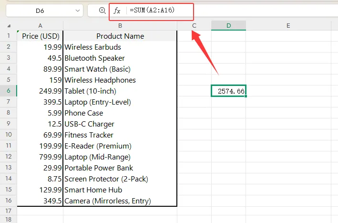The width and height of the screenshot is (338, 223).
Task: Select the row 1 header
Action: [9, 36]
